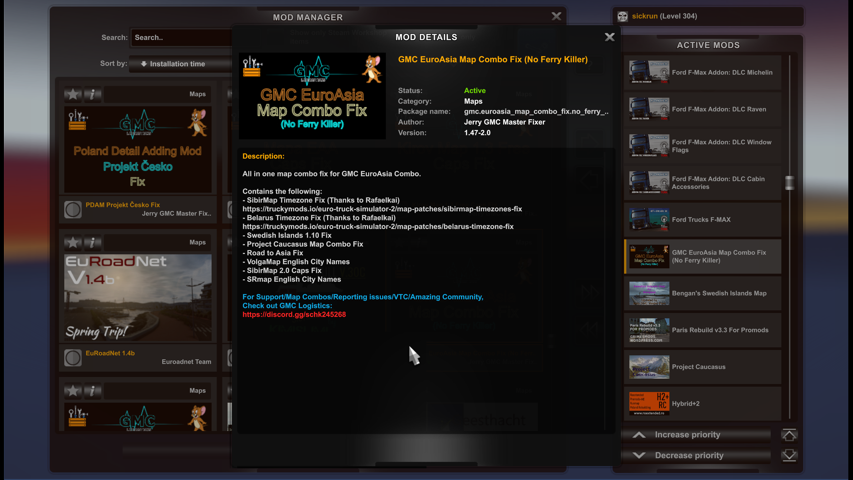Viewport: 853px width, 480px height.
Task: Select Ford F-Max Addon: DLC Window Flags mod
Action: pyautogui.click(x=702, y=146)
